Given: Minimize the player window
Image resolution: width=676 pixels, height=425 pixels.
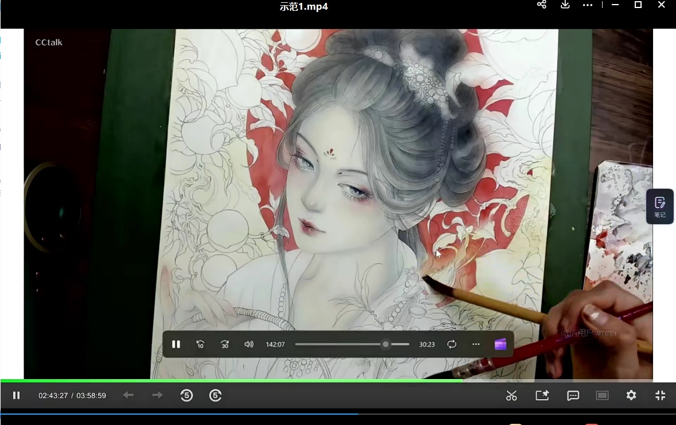Looking at the screenshot, I should tap(615, 5).
